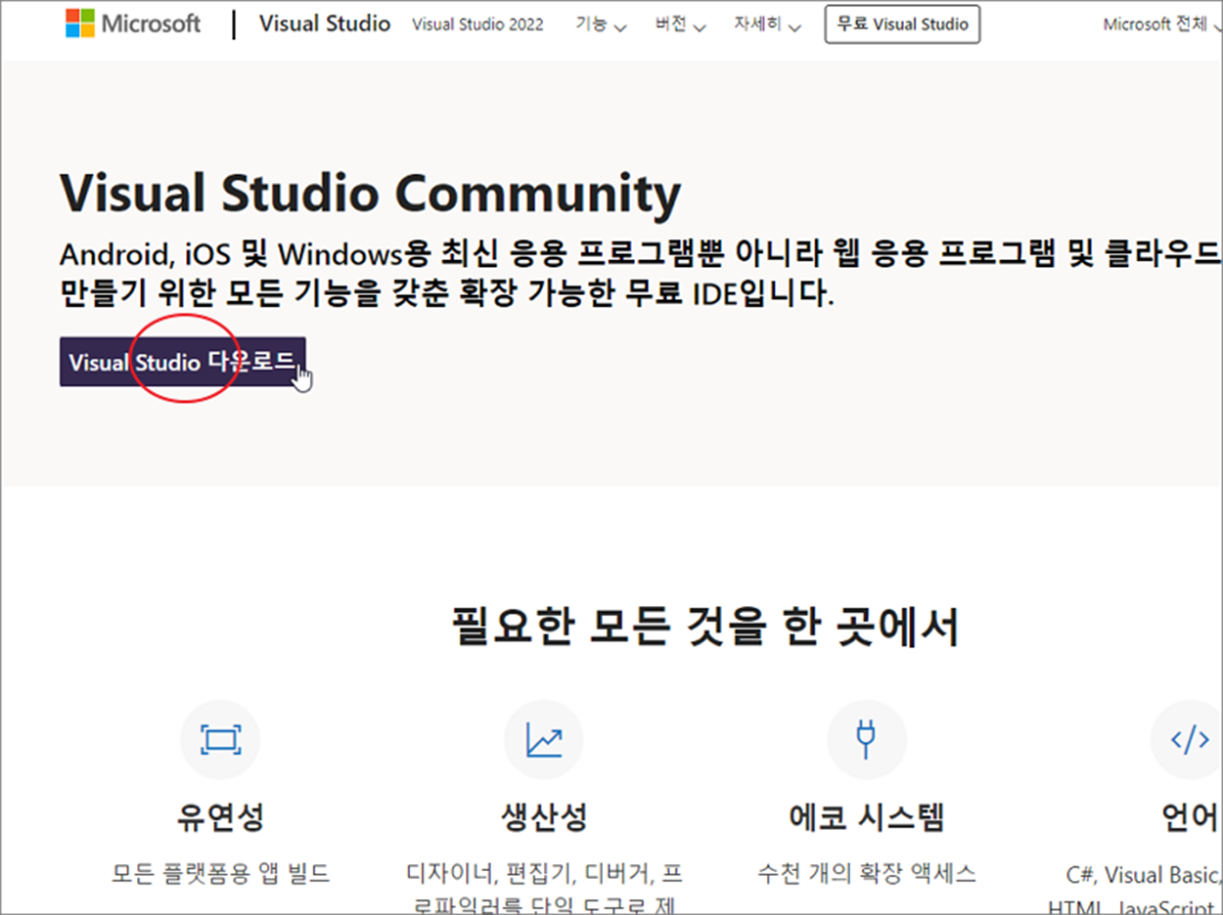
Task: Click the 생산성 chart icon
Action: 543,740
